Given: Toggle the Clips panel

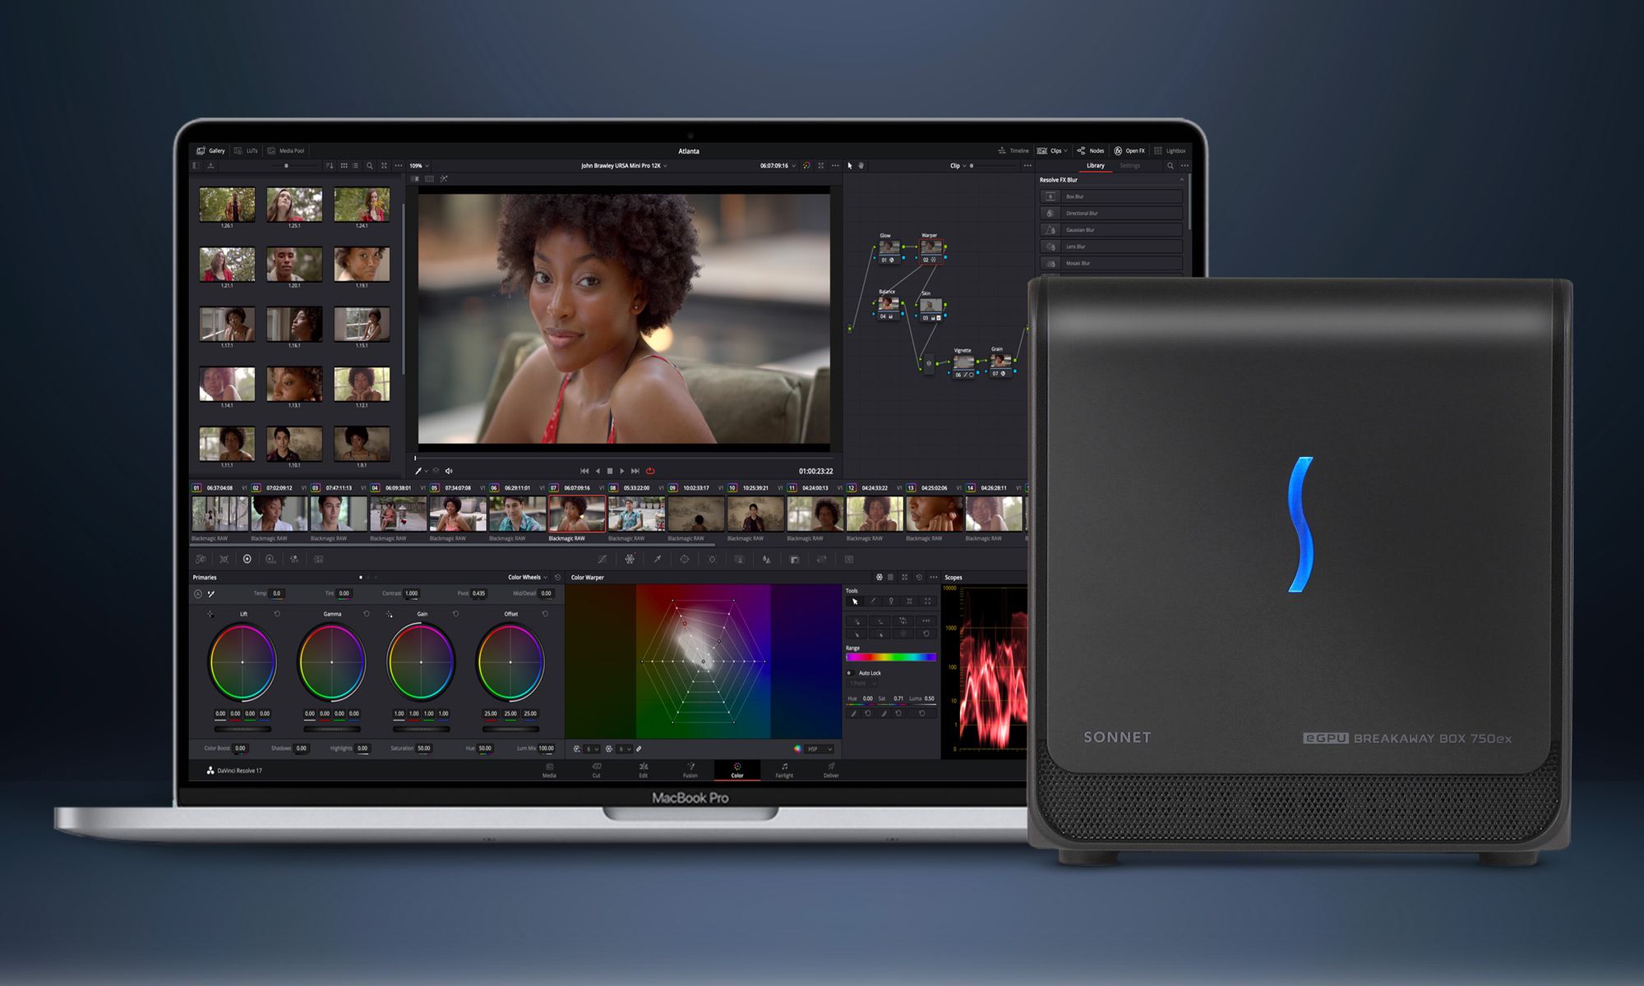Looking at the screenshot, I should coord(1050,150).
